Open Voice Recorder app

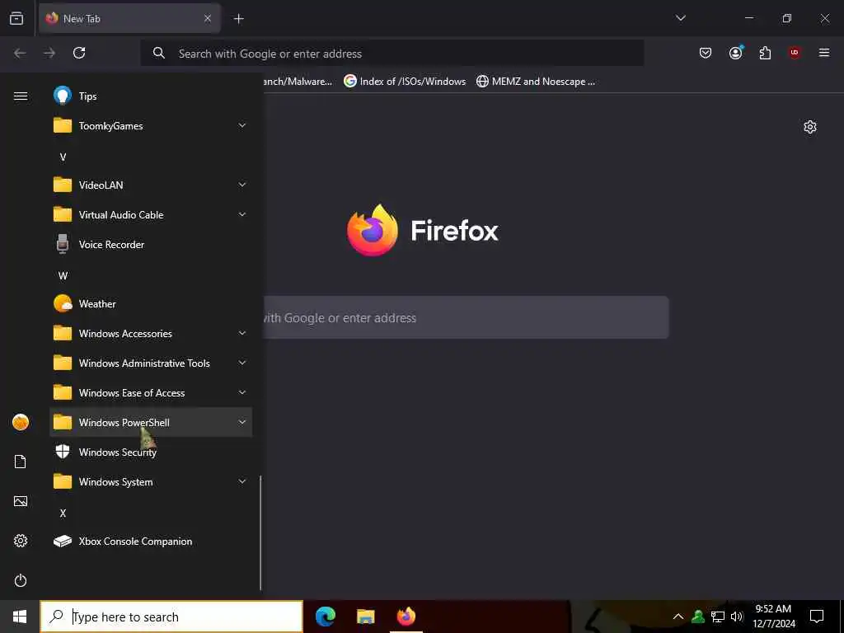(x=151, y=244)
